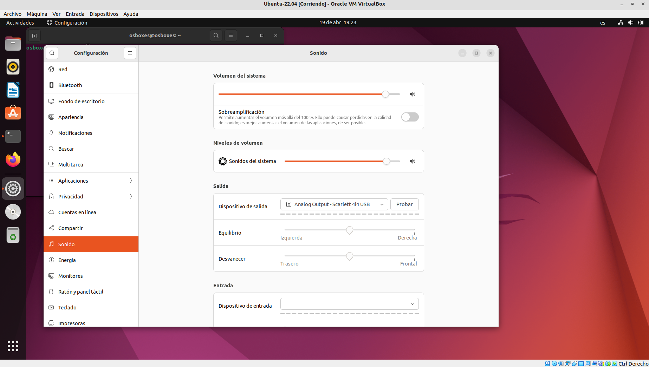Image resolution: width=649 pixels, height=367 pixels.
Task: Open Ubuntu Software from the dock
Action: 13,113
